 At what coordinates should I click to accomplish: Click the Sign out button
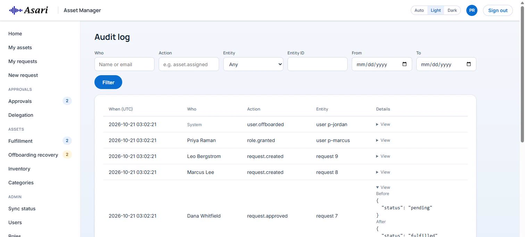point(498,10)
